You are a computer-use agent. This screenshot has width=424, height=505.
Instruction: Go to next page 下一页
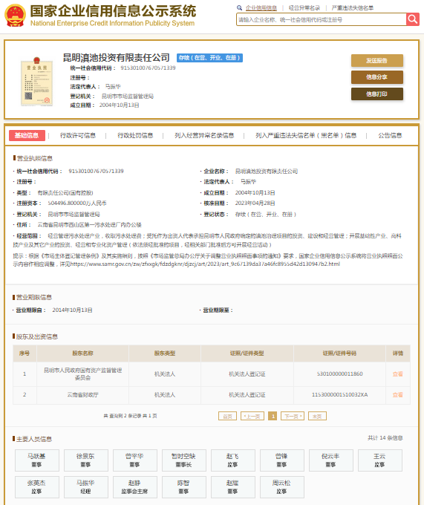tap(293, 416)
